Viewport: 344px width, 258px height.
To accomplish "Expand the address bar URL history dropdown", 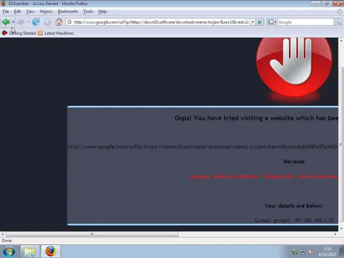I will point(253,22).
